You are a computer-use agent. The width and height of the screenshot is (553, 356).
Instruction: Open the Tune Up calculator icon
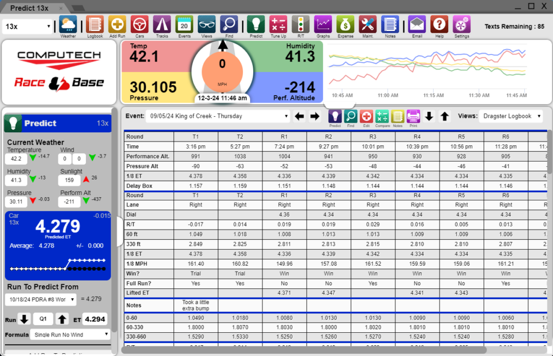[x=278, y=25]
